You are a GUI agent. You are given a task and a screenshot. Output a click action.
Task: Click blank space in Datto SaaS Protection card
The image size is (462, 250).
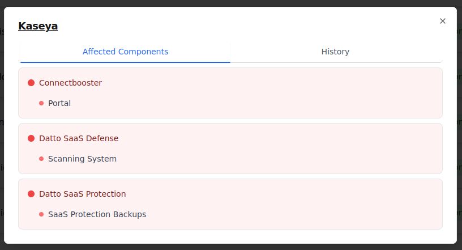pyautogui.click(x=283, y=204)
